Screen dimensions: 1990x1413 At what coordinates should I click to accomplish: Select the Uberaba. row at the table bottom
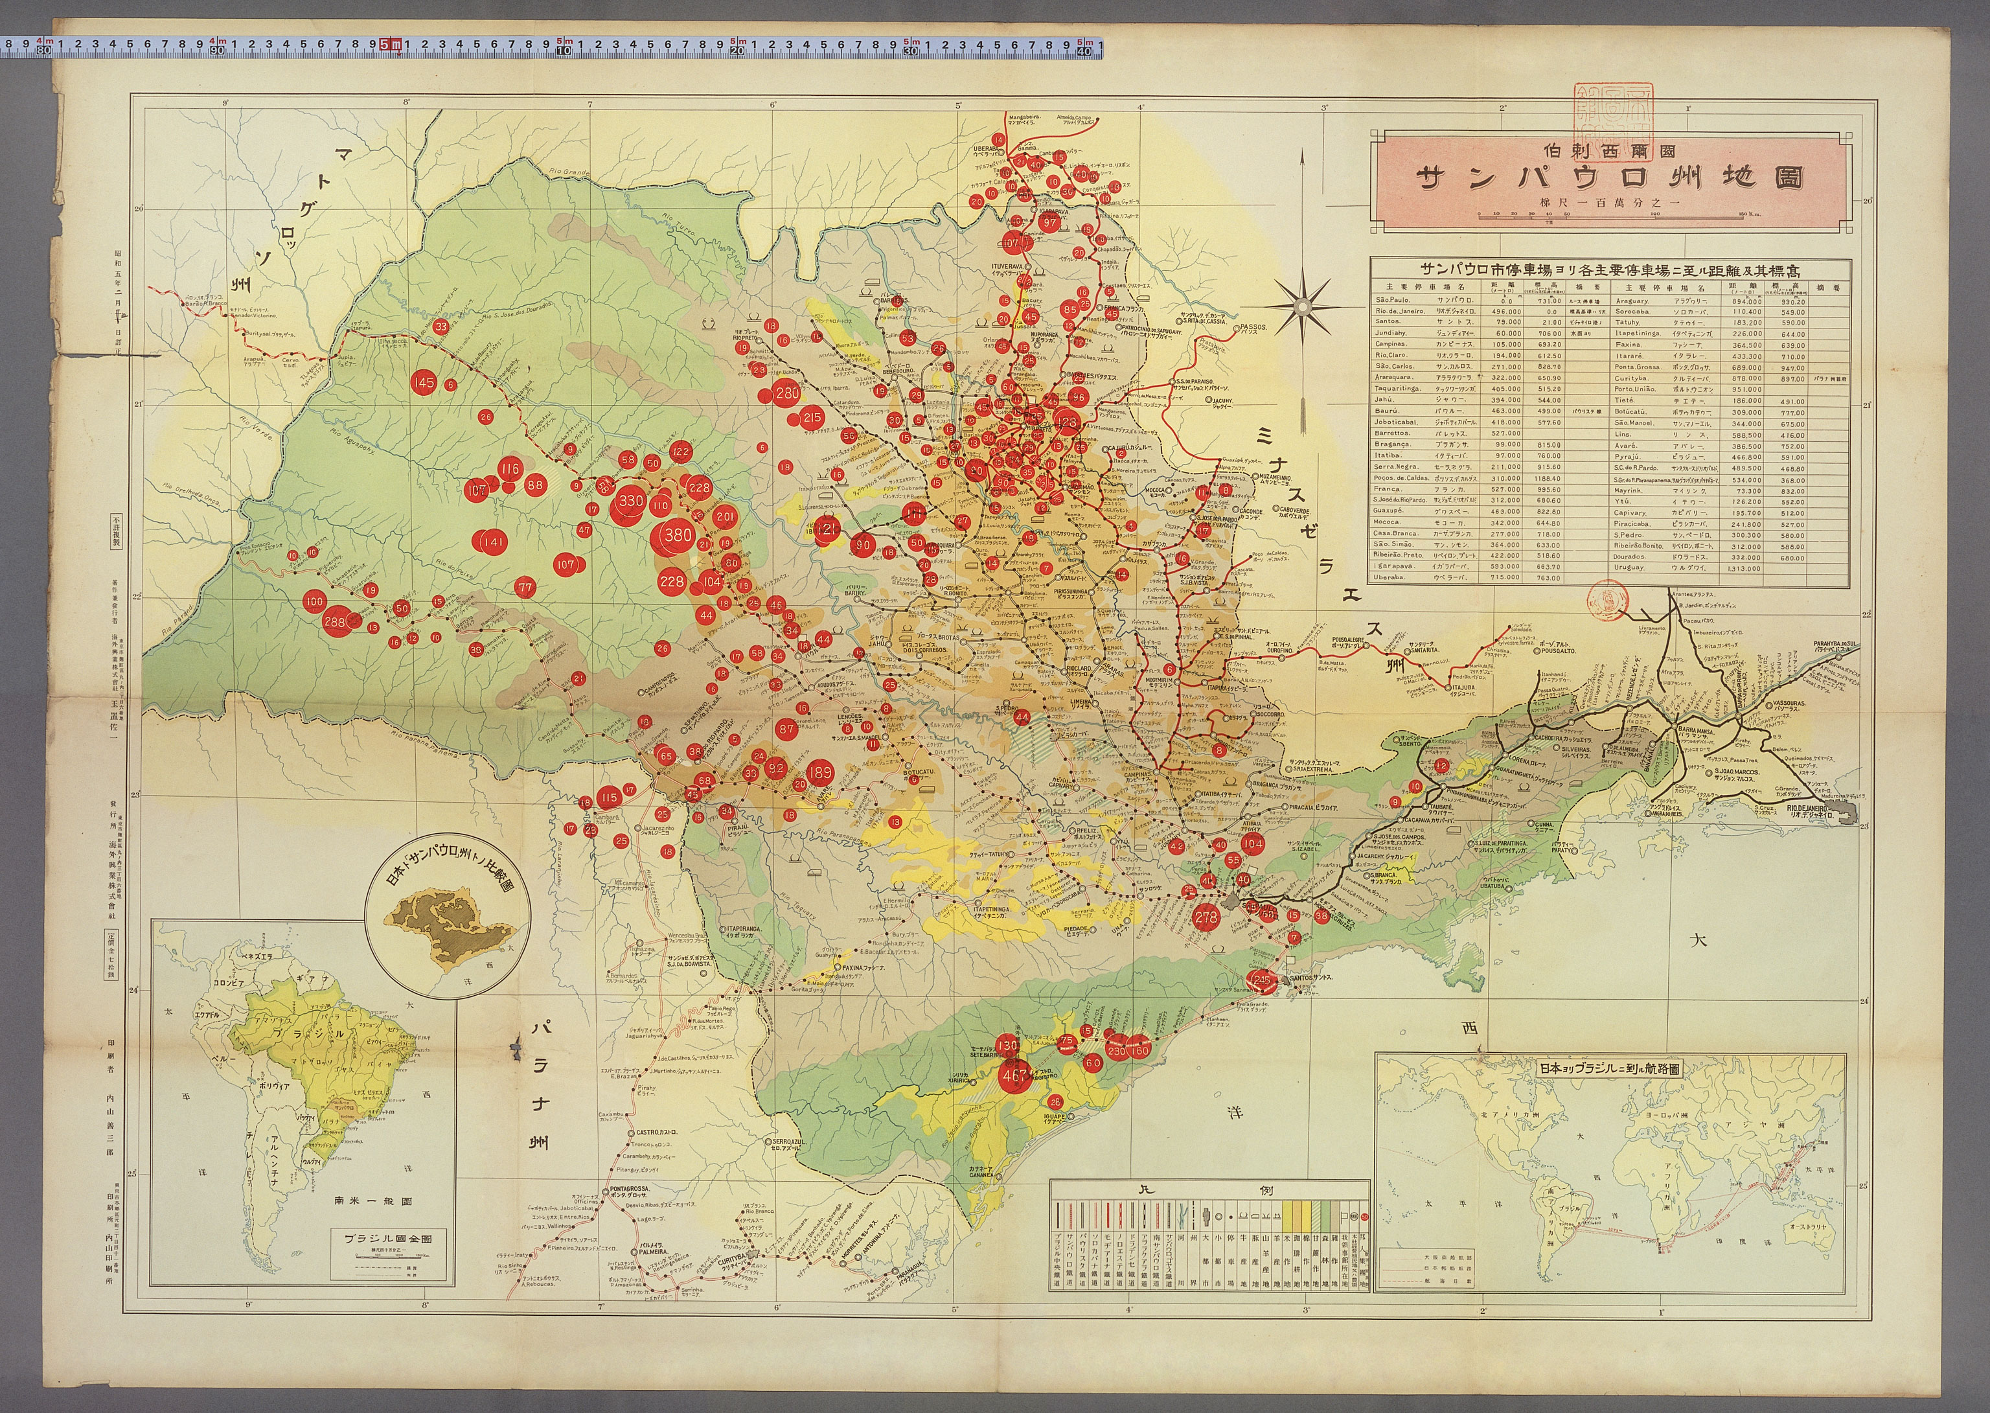(x=1489, y=578)
